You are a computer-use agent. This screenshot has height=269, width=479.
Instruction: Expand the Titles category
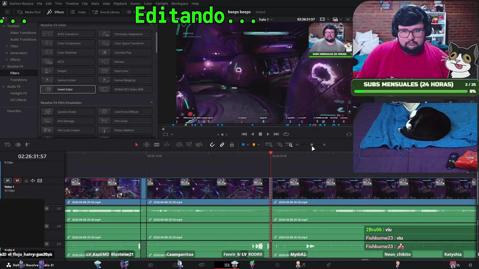pos(6,46)
